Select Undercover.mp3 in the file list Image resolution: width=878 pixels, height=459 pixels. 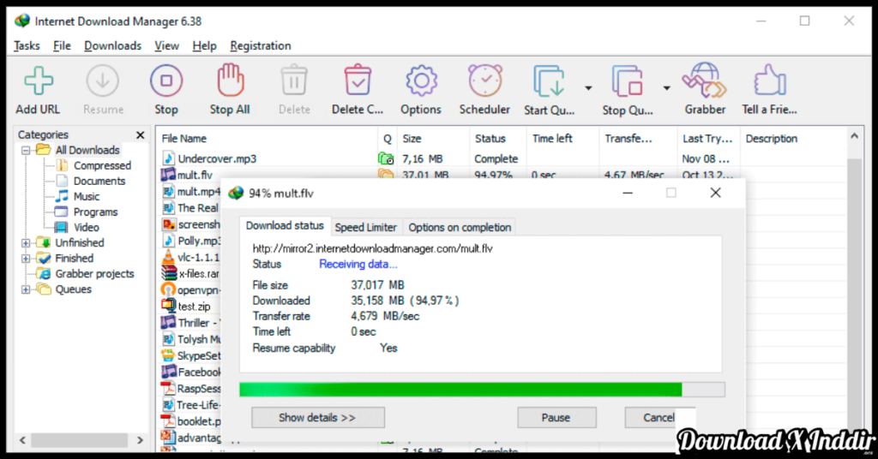click(x=217, y=158)
